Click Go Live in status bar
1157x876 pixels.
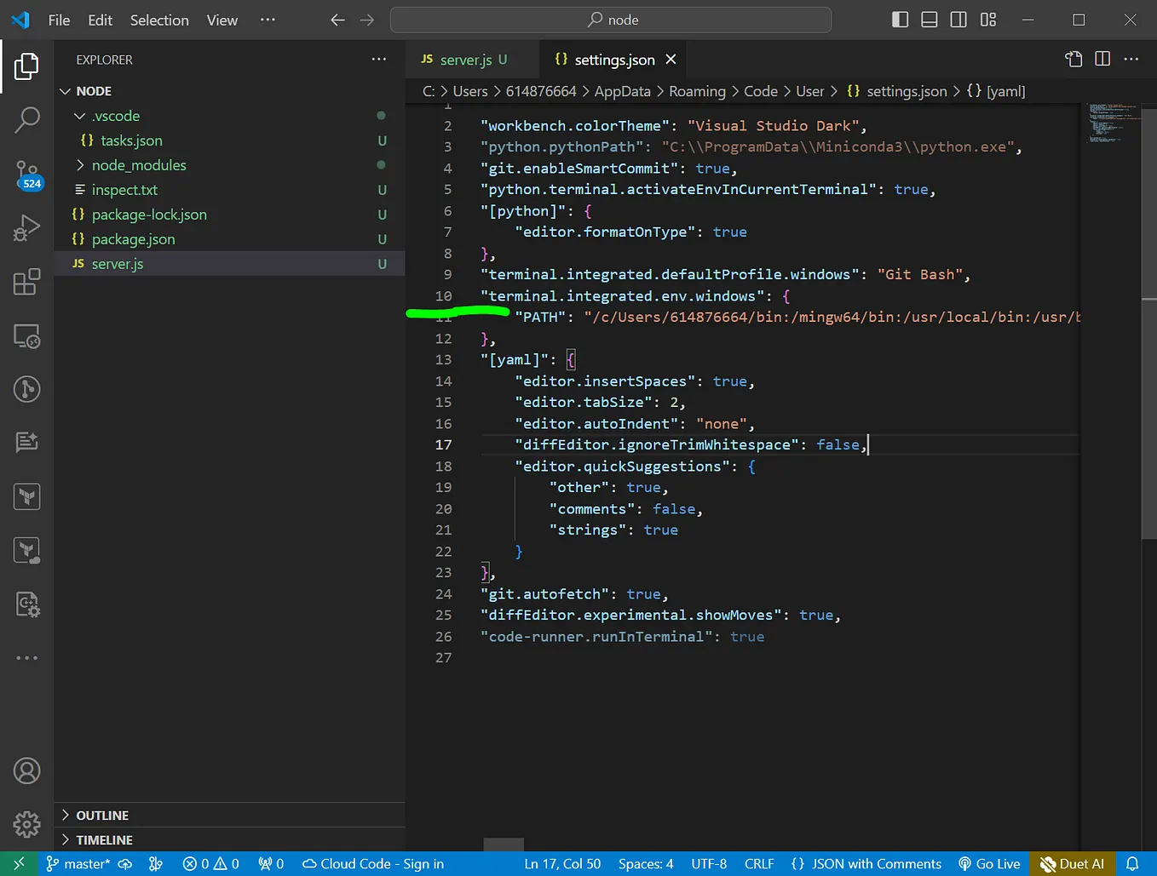point(989,863)
